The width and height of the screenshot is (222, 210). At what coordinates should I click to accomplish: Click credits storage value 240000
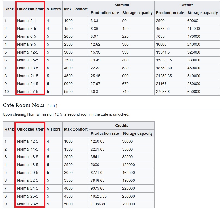(x=194, y=44)
